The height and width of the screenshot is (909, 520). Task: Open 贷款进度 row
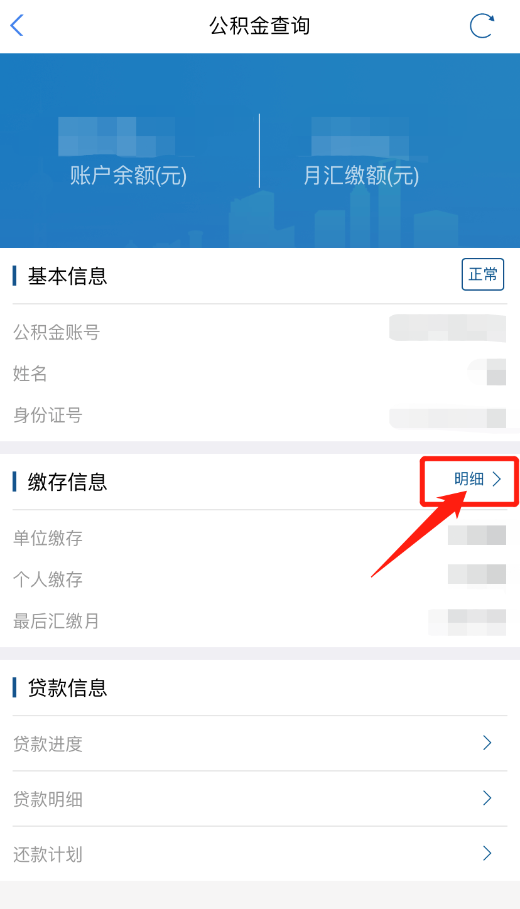[x=260, y=744]
